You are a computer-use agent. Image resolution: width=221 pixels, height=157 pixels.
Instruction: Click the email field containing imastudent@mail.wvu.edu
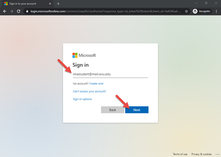coord(111,74)
